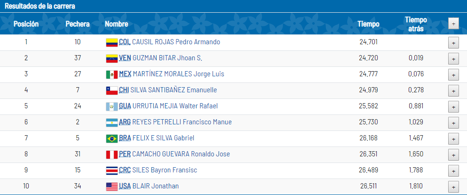This screenshot has width=467, height=195.
Task: Expand details for Guzman Bitar row
Action: pyautogui.click(x=453, y=59)
